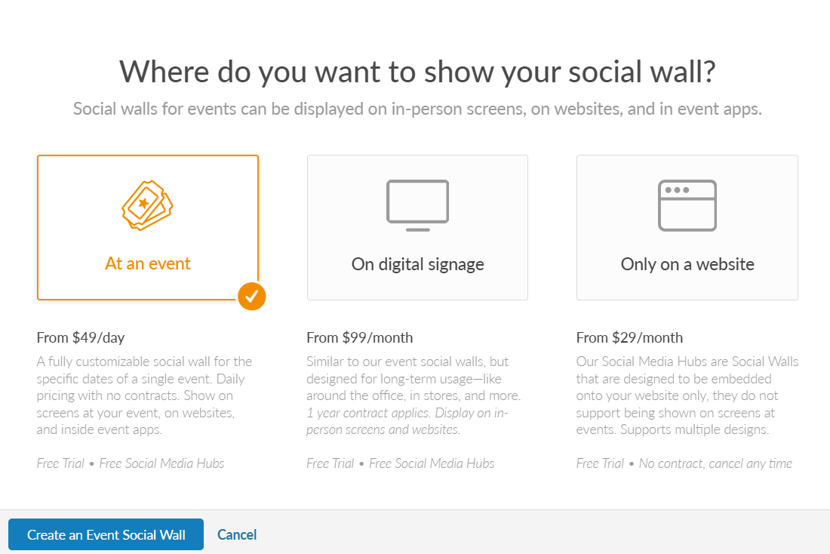Viewport: 830px width, 554px height.
Task: Click the "Where do you want to show" heading
Action: pos(417,72)
